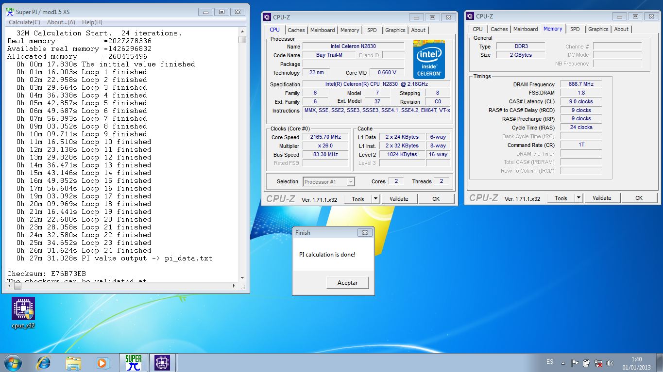Click CPU-Z icon in Memory window title

(470, 16)
